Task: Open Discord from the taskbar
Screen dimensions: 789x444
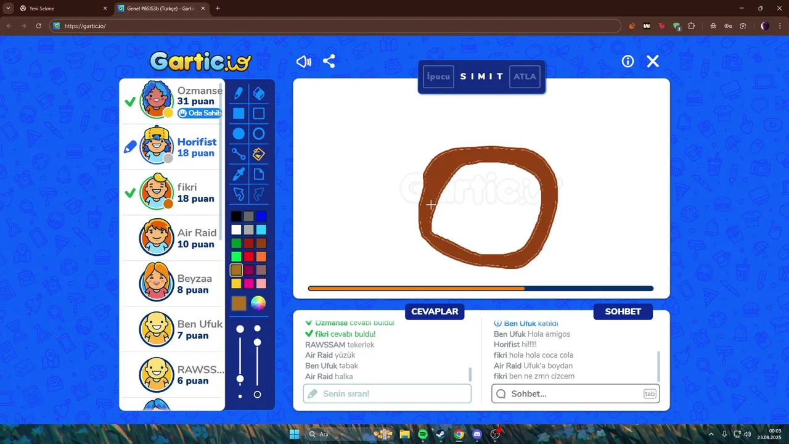Action: (476, 434)
